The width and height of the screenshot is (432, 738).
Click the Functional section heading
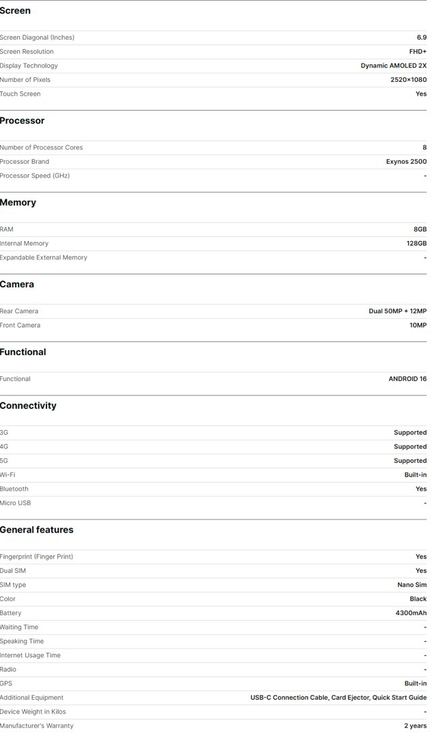tap(23, 352)
